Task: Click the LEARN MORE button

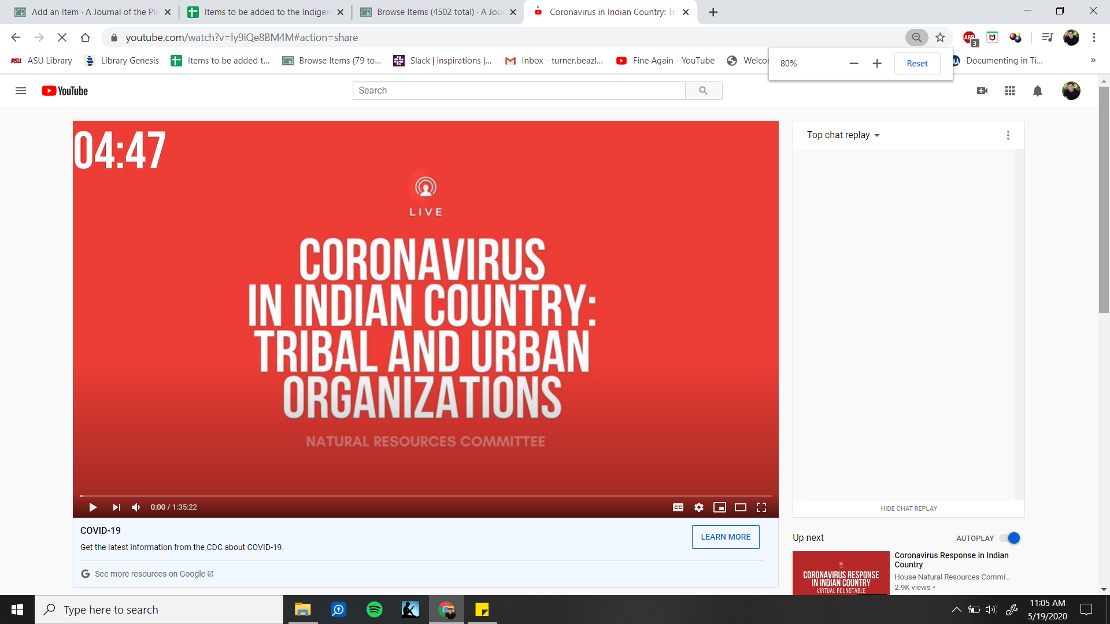Action: click(725, 537)
